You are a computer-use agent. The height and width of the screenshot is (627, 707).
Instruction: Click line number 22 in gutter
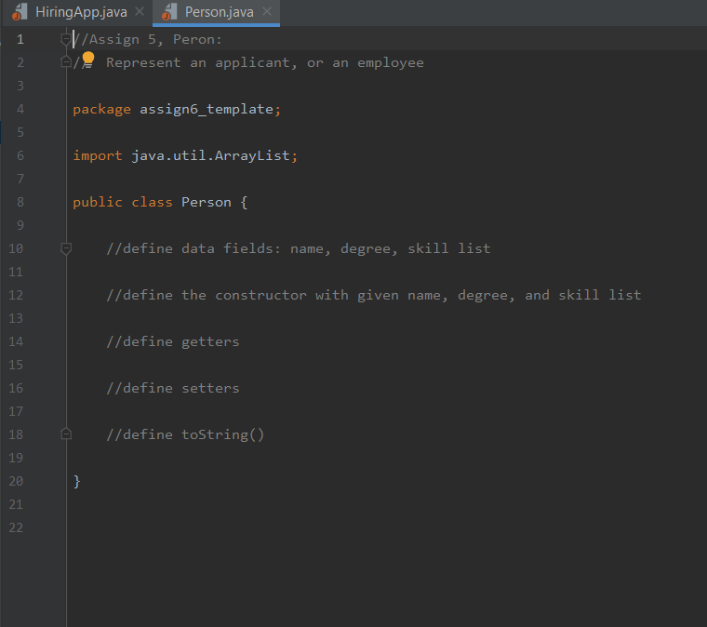click(16, 527)
